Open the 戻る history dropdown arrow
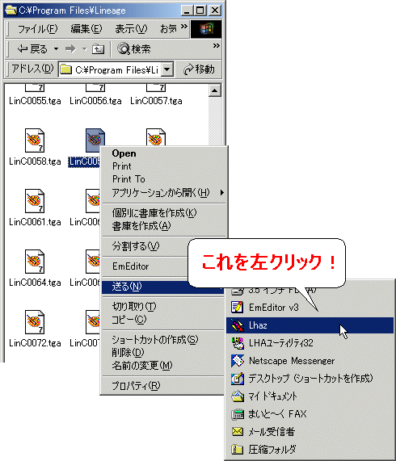 click(56, 48)
